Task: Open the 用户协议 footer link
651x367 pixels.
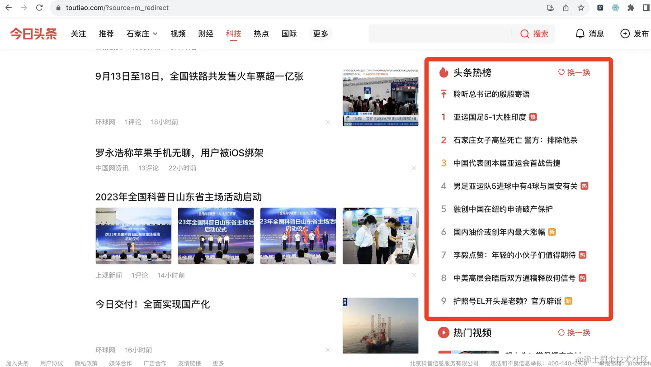Action: (52, 363)
